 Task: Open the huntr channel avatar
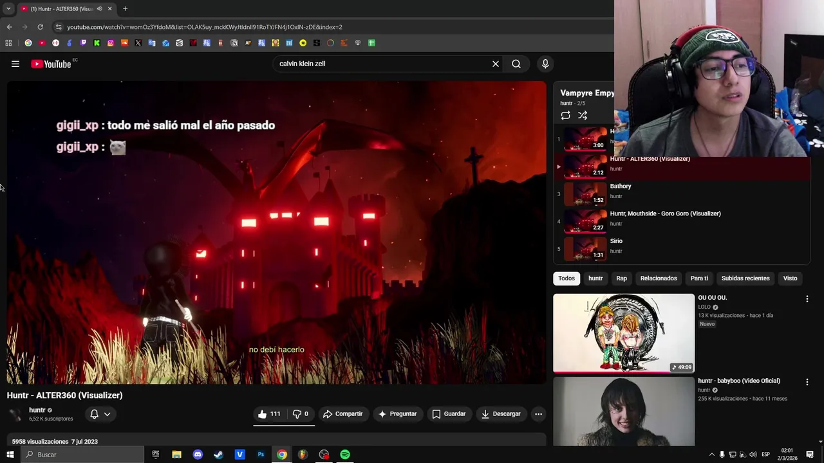[15, 414]
